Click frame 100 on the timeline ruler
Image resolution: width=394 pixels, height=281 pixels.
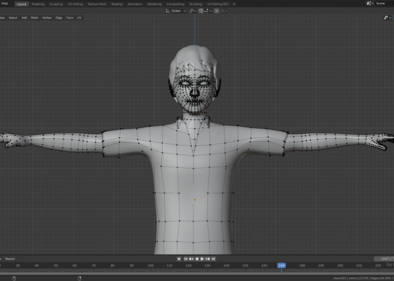(x=150, y=265)
